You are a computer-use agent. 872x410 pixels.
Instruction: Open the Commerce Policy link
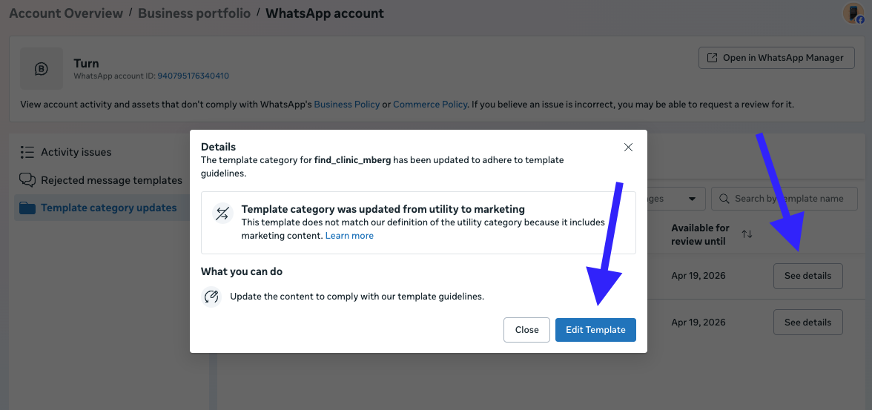pos(430,105)
